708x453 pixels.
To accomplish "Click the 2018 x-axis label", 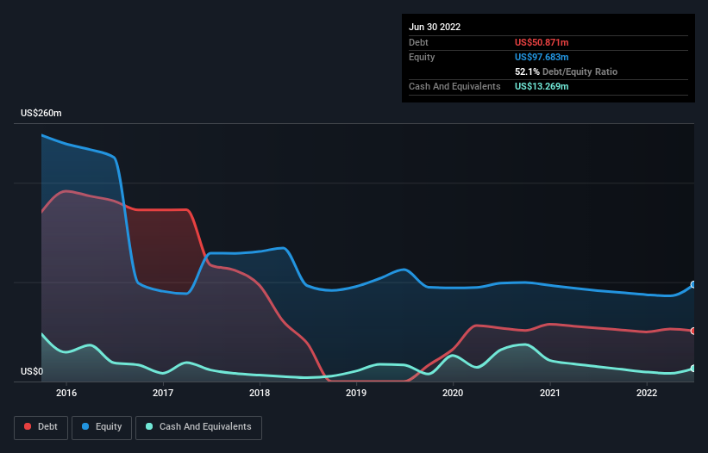I will (x=260, y=393).
